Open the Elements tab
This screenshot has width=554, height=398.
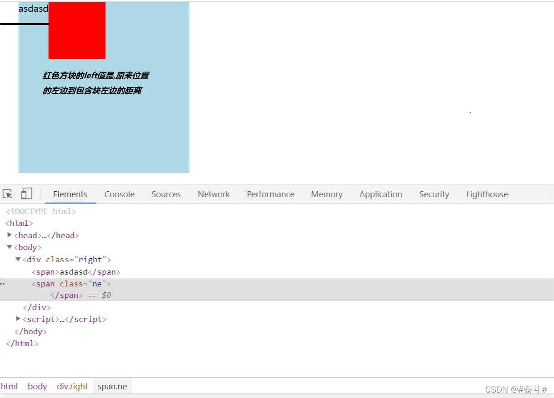click(70, 194)
